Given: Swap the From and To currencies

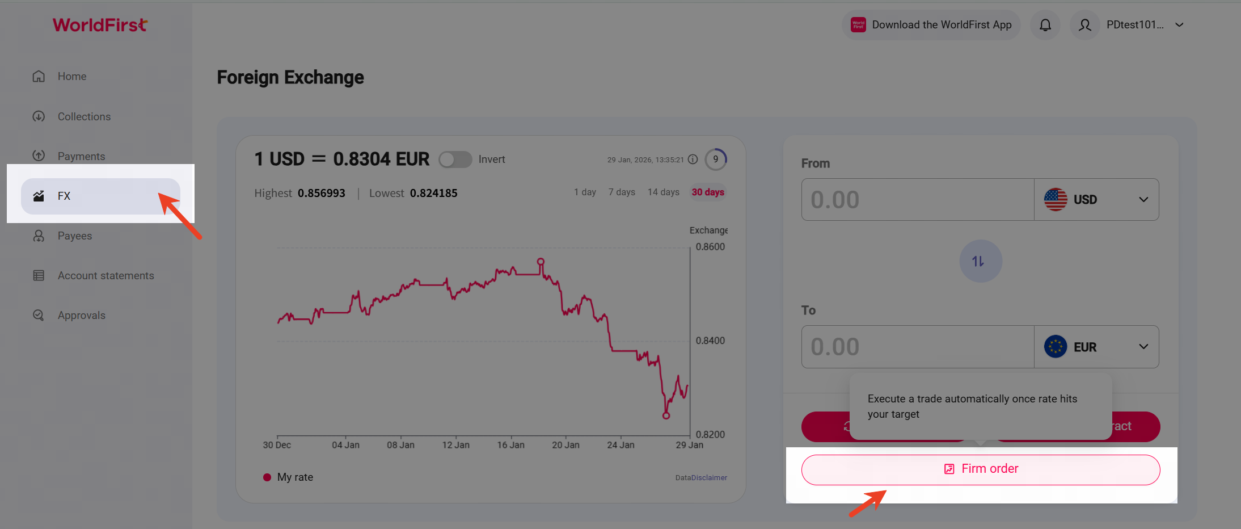Looking at the screenshot, I should [x=980, y=261].
